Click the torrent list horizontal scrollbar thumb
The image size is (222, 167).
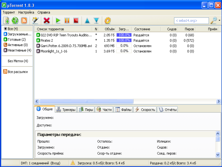[86, 101]
